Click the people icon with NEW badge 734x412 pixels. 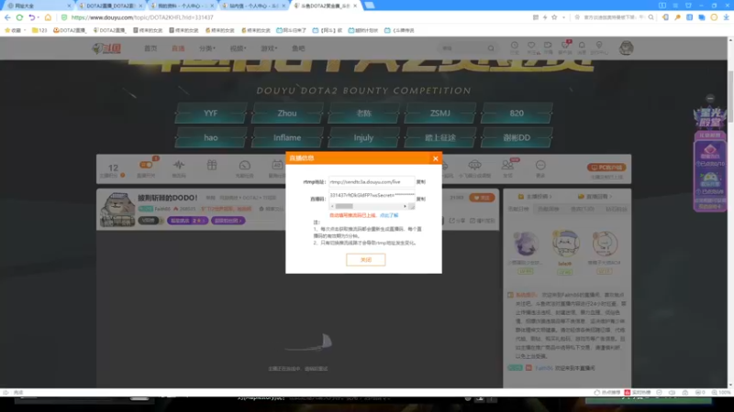coord(507,165)
